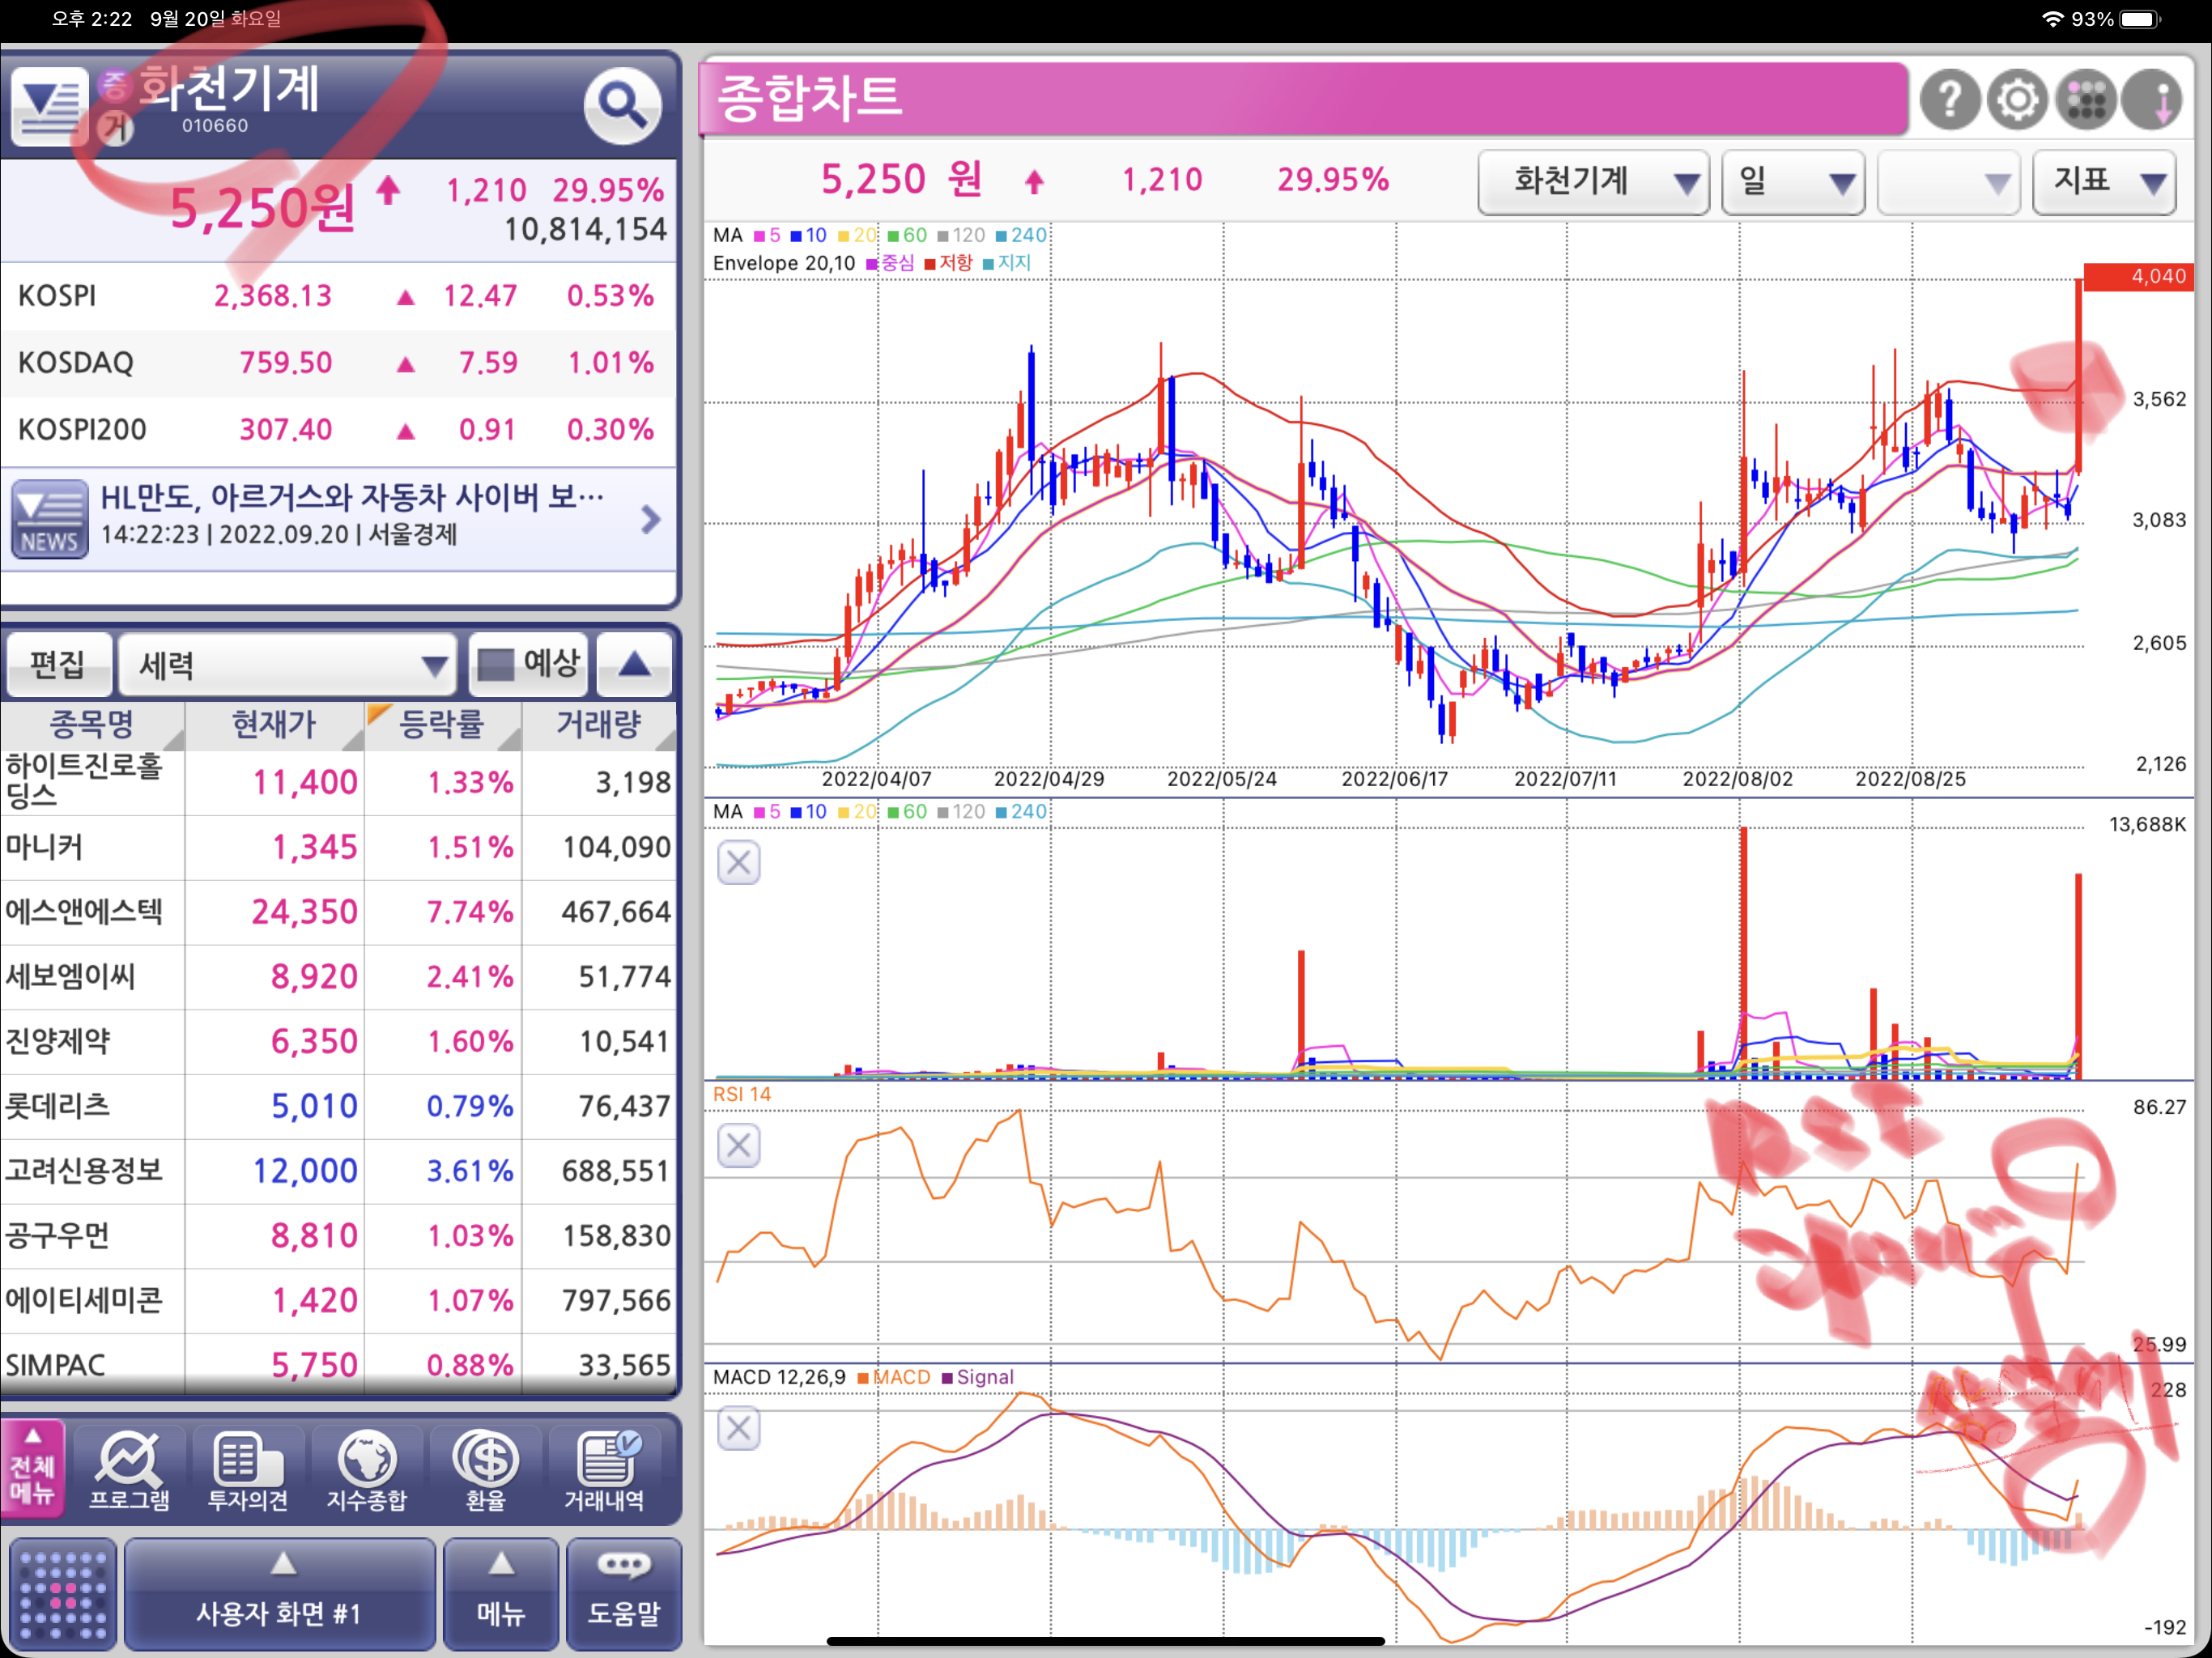Image resolution: width=2212 pixels, height=1658 pixels.
Task: Select the KOSDAQ index row
Action: 338,363
